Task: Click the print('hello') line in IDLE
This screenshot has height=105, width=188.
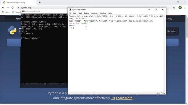Action: (x=79, y=23)
